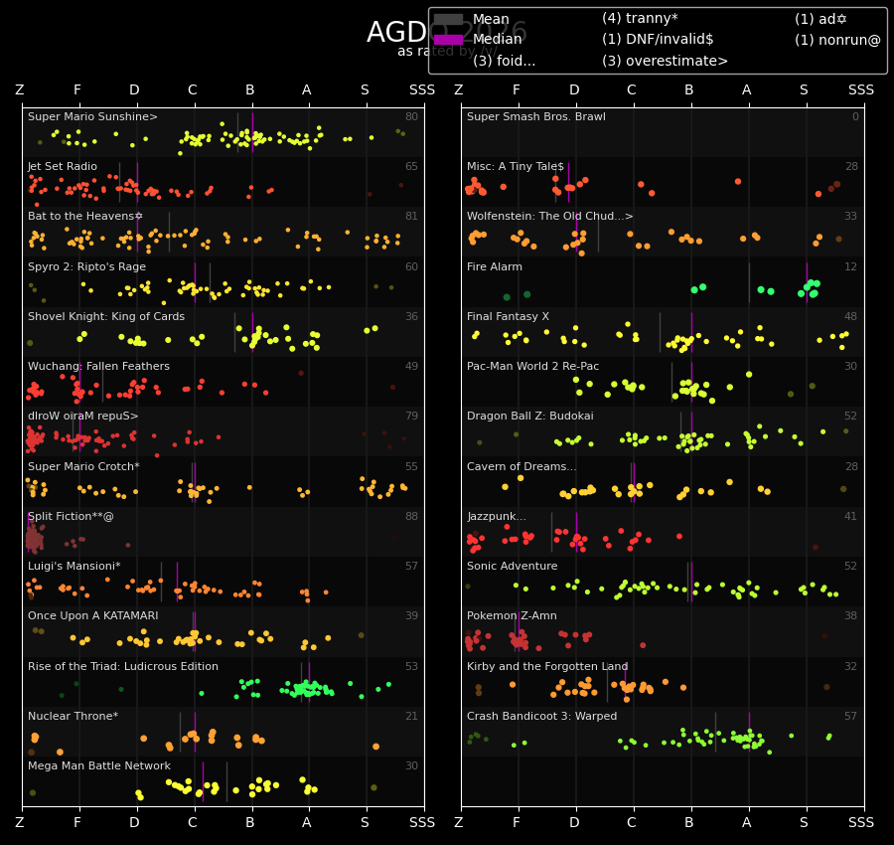Click the vote count '79' for dlroW oiraM repuS
The width and height of the screenshot is (894, 845).
tap(411, 416)
